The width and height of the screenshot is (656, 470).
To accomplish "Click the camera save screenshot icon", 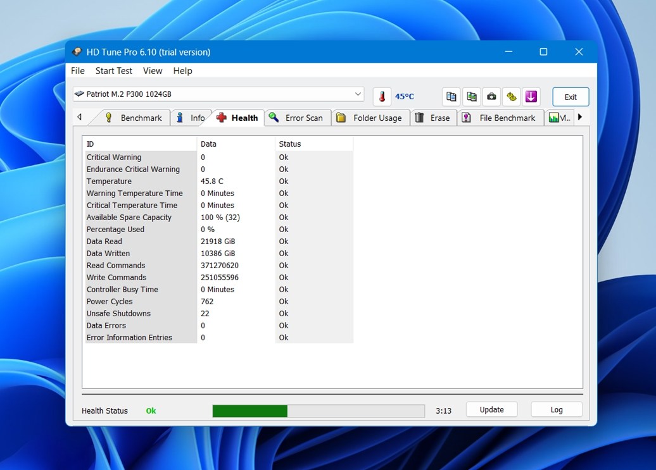I will [491, 97].
